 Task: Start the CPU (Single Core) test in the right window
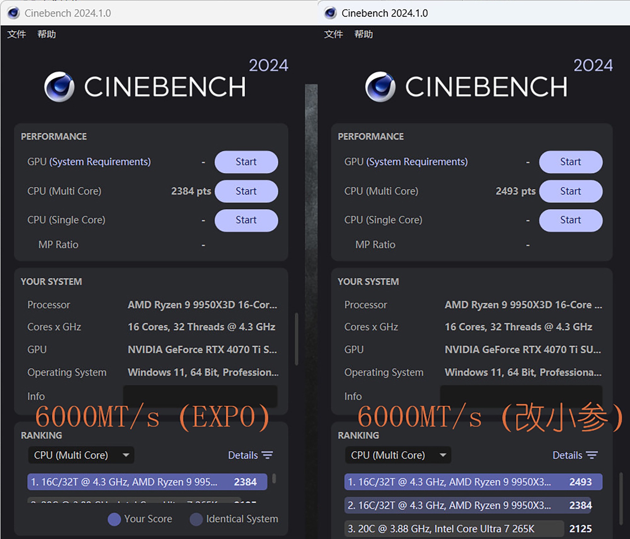(570, 220)
